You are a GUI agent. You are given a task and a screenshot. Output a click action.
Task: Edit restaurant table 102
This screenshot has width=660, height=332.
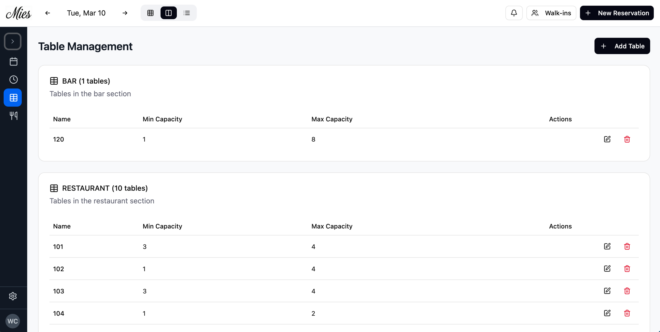[x=607, y=269]
